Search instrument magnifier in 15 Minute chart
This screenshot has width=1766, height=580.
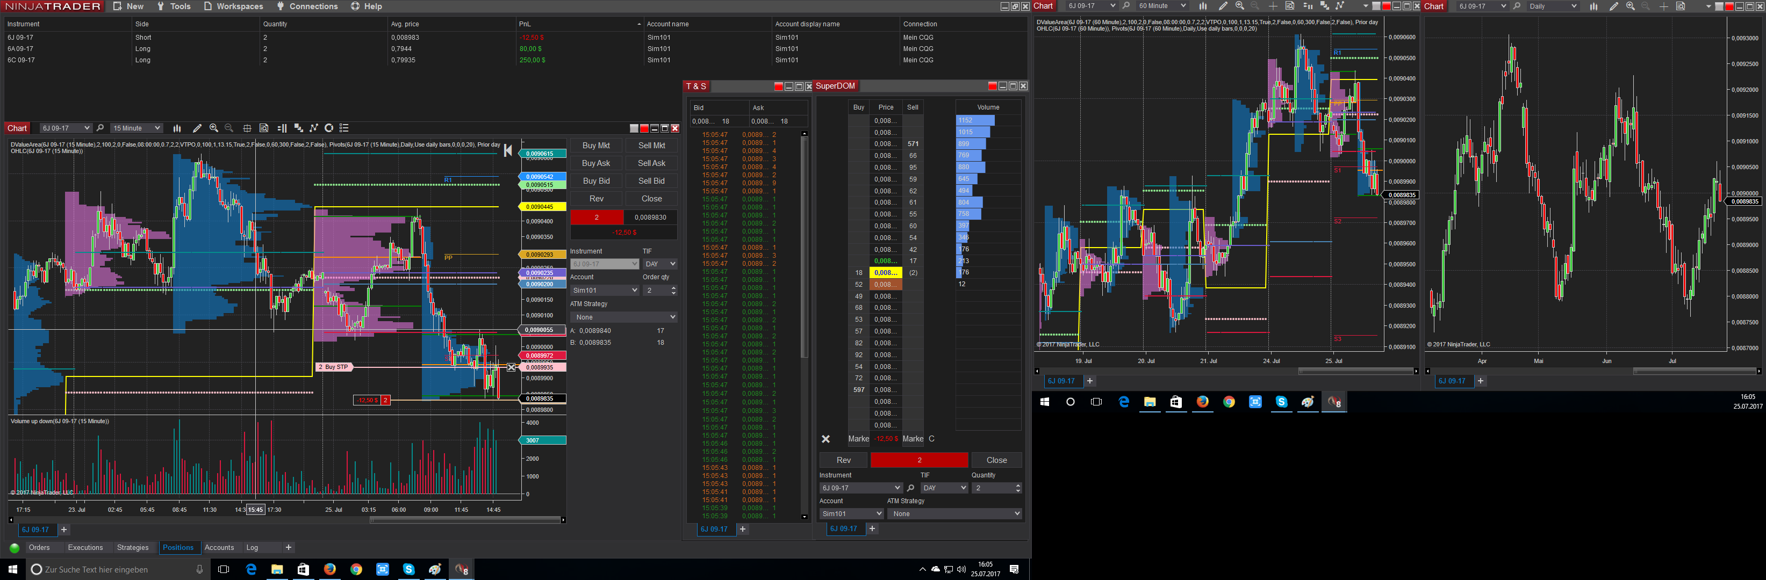pyautogui.click(x=100, y=128)
